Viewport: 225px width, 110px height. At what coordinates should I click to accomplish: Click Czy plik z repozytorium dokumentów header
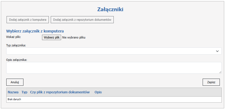(x=60, y=92)
